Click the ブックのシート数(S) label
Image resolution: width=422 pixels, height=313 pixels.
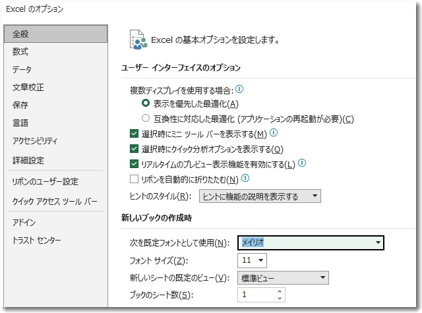click(x=162, y=295)
